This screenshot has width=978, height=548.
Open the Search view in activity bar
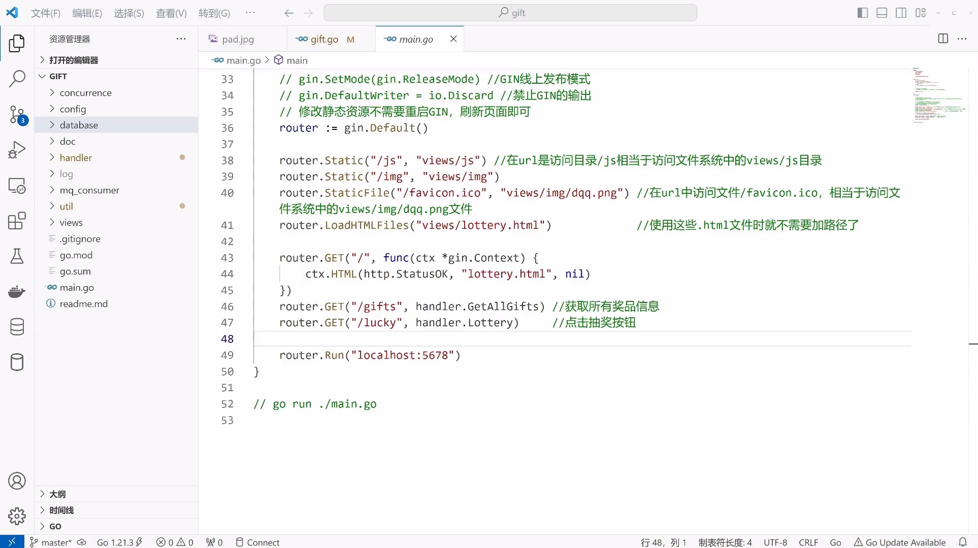coord(17,79)
